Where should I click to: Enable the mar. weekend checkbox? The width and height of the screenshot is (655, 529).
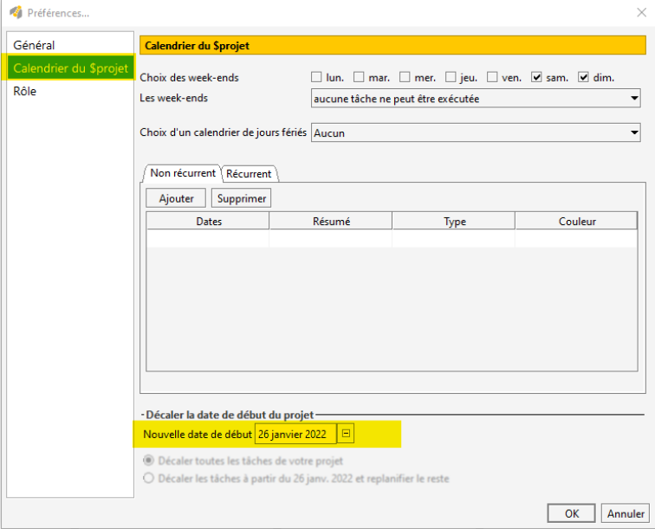pos(360,78)
